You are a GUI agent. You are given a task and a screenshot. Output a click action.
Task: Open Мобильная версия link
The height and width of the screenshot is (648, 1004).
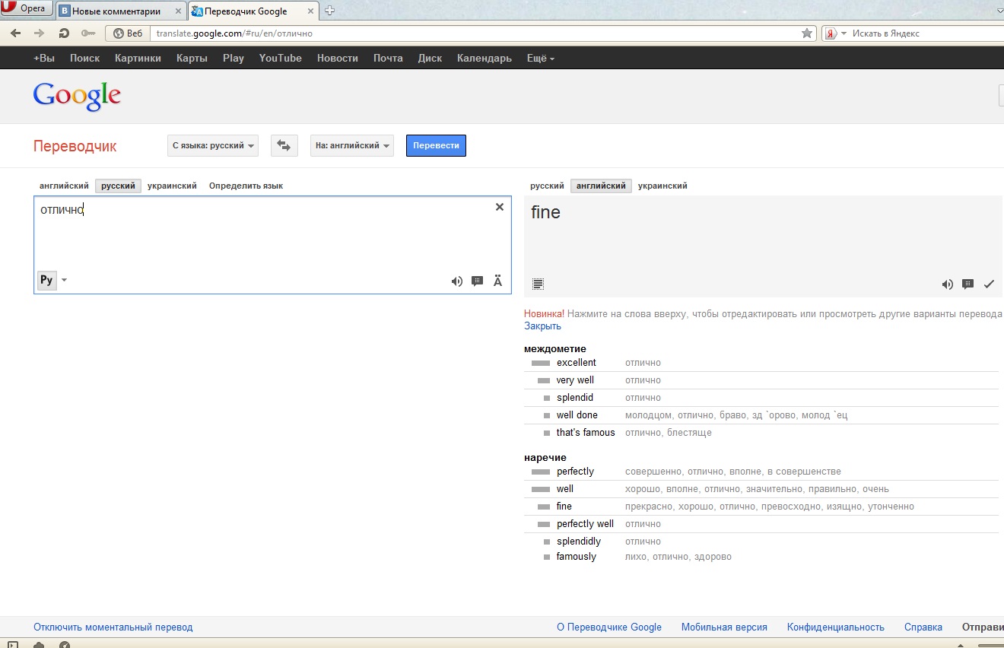tap(724, 627)
